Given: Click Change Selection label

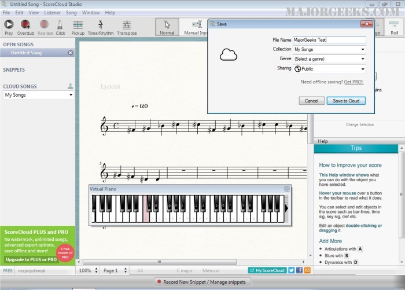Looking at the screenshot, I should click(x=359, y=124).
